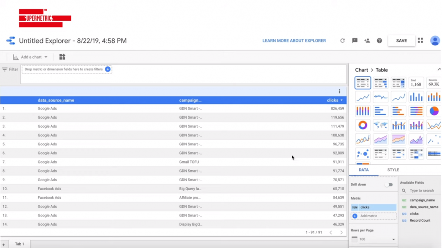Switch to the STYLE tab
442x248 pixels.
pyautogui.click(x=393, y=170)
